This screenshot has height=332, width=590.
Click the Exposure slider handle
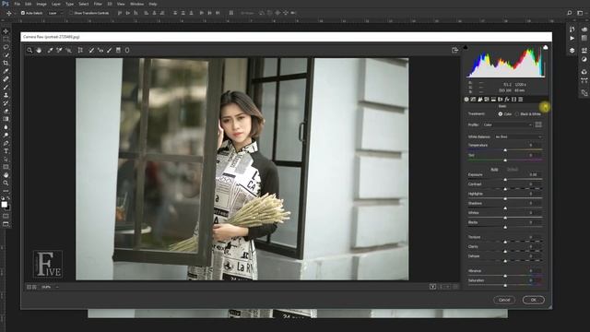point(505,180)
